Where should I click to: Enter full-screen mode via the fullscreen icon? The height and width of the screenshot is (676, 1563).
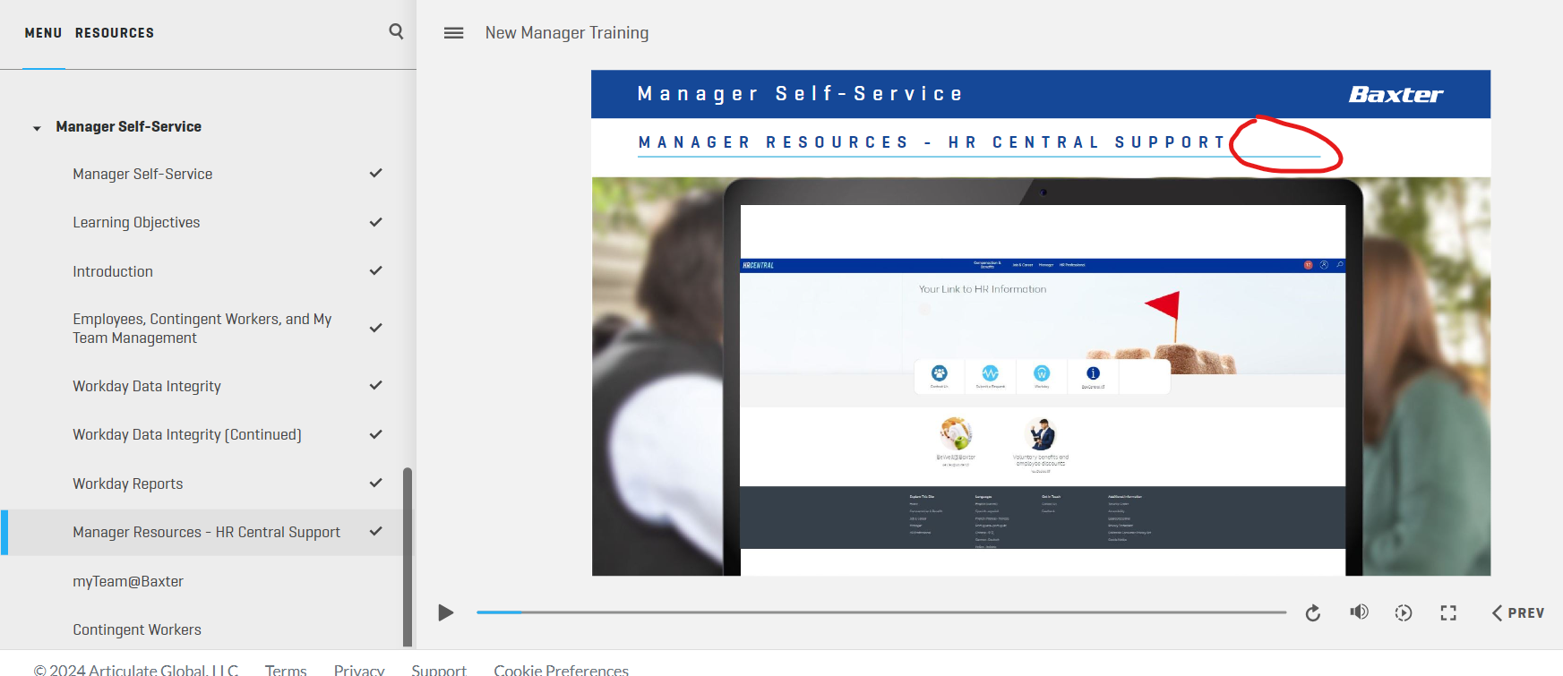click(x=1448, y=612)
